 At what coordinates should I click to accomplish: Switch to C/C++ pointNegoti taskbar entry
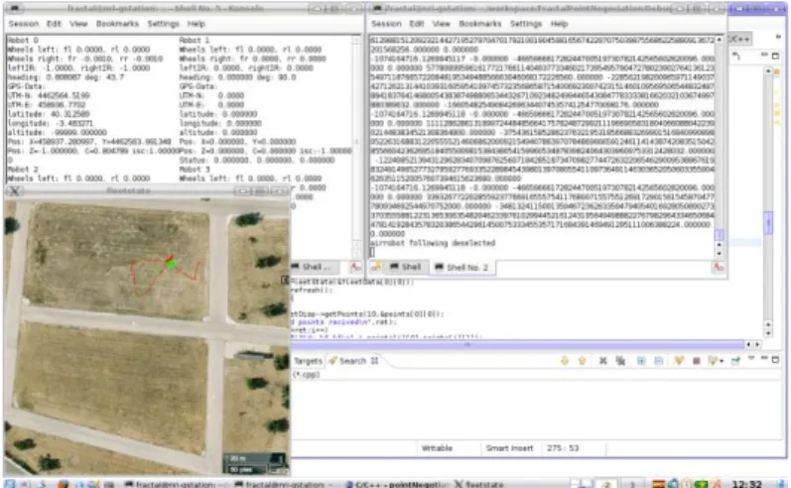pyautogui.click(x=397, y=484)
